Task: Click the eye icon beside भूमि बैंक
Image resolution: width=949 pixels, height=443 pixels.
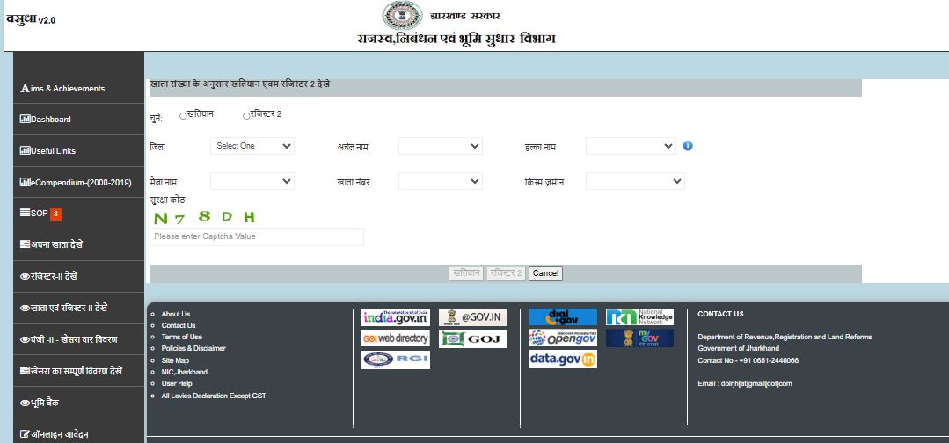Action: click(25, 403)
